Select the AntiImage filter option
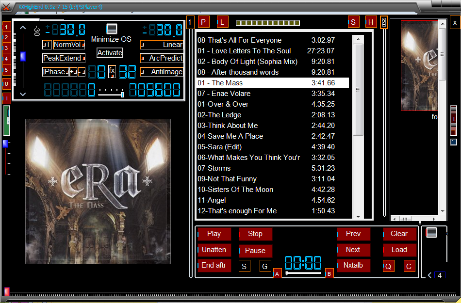The image size is (461, 303). (162, 72)
